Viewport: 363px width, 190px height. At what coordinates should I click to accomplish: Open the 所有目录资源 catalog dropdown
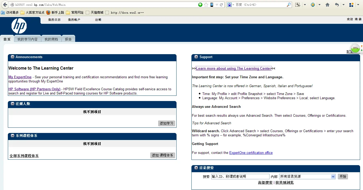click(x=307, y=177)
